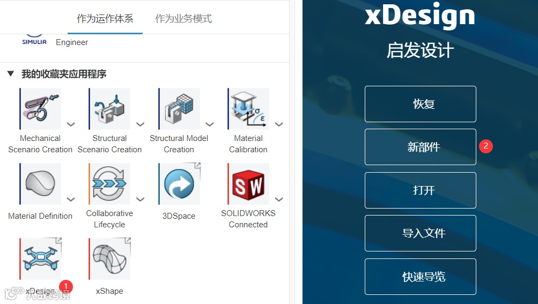The image size is (538, 304).
Task: Expand Material Definition dropdown chevron
Action: (x=71, y=199)
